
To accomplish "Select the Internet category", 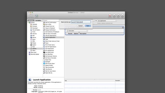I will tap(34, 34).
